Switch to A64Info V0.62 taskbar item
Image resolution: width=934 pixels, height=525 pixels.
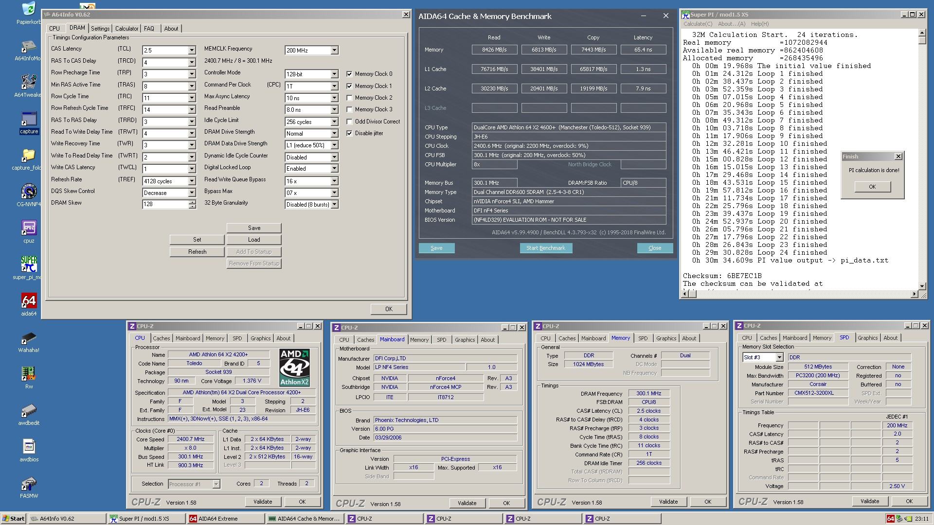point(66,519)
